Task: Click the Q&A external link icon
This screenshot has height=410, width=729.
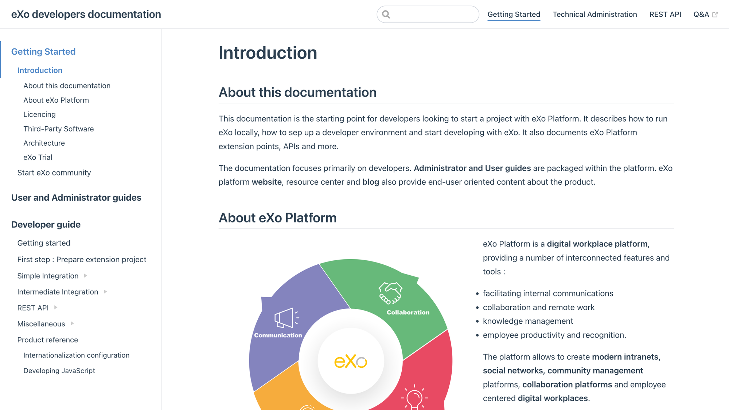Action: tap(715, 15)
